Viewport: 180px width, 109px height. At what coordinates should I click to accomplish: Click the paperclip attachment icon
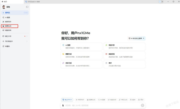(x=63, y=105)
